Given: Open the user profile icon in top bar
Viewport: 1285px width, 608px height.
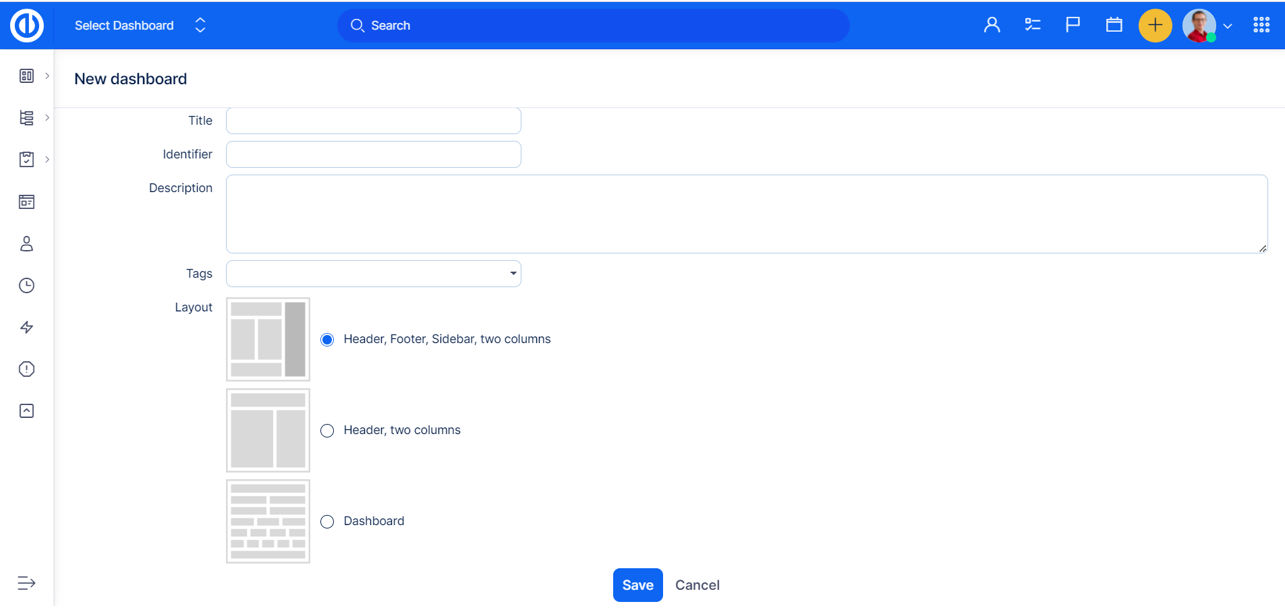Looking at the screenshot, I should point(992,26).
